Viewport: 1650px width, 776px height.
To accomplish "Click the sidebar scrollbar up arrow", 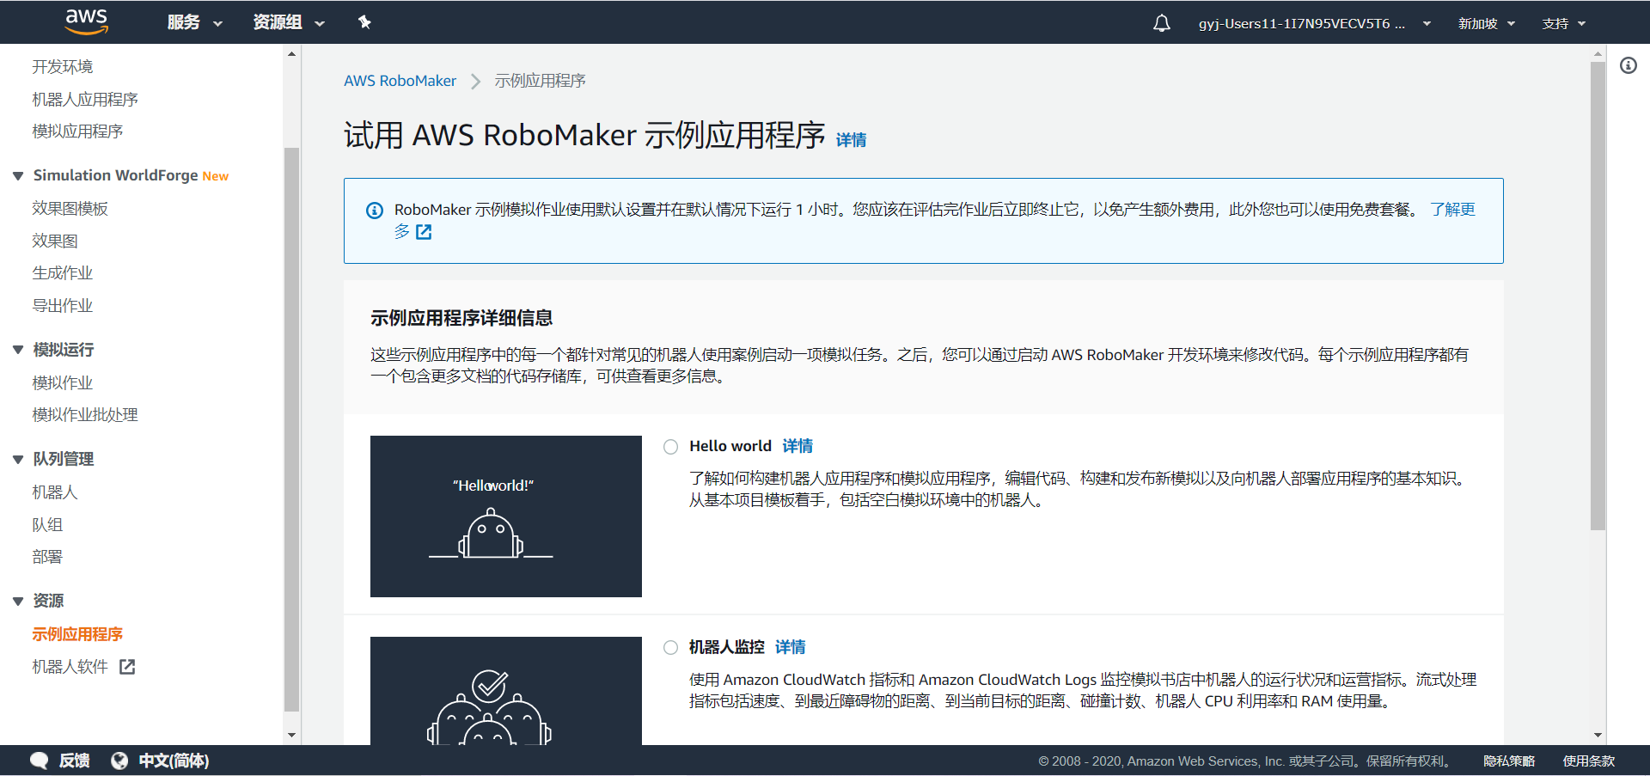I will (x=292, y=53).
